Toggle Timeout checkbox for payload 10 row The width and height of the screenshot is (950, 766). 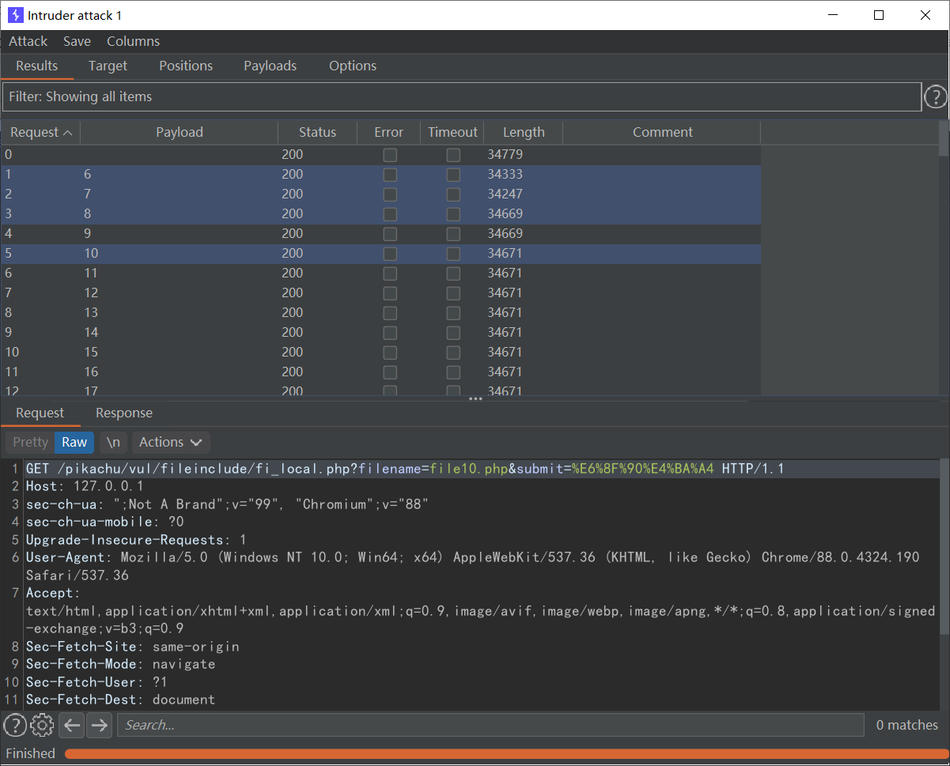[x=453, y=254]
